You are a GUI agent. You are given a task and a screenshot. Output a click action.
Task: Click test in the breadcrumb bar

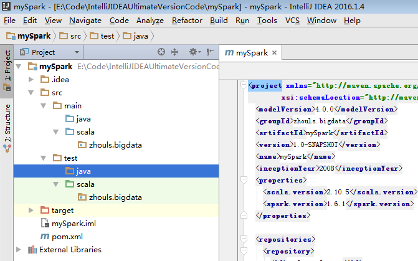(102, 36)
